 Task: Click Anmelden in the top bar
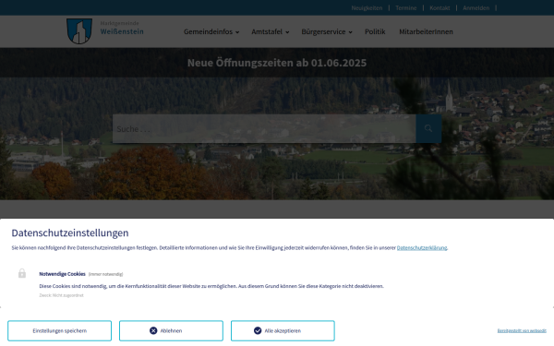coord(476,7)
